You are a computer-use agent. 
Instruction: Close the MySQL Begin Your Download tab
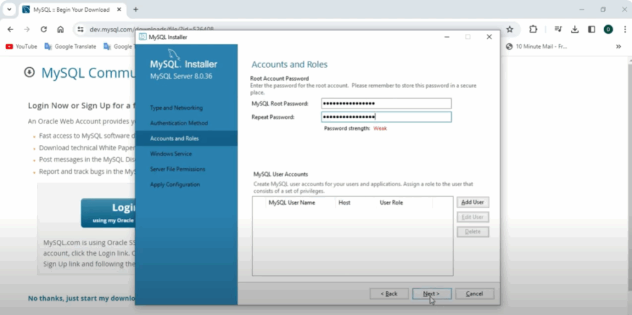click(120, 9)
